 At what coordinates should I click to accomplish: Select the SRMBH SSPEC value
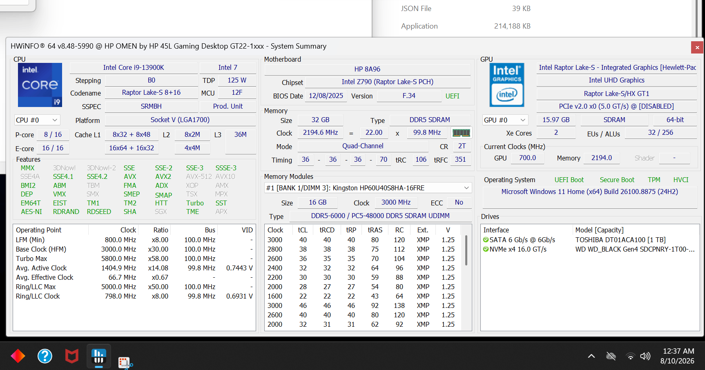tap(151, 106)
